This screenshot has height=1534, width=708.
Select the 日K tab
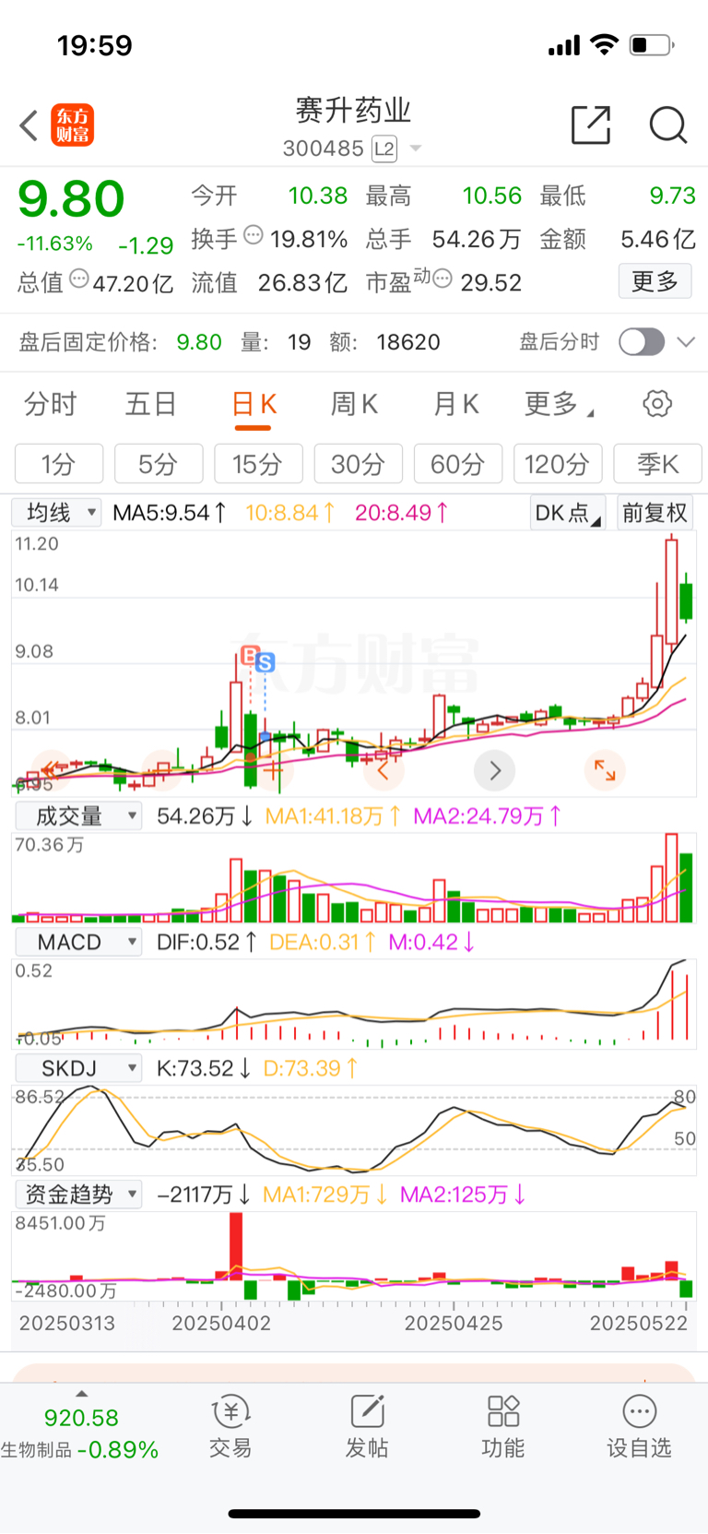tap(254, 404)
